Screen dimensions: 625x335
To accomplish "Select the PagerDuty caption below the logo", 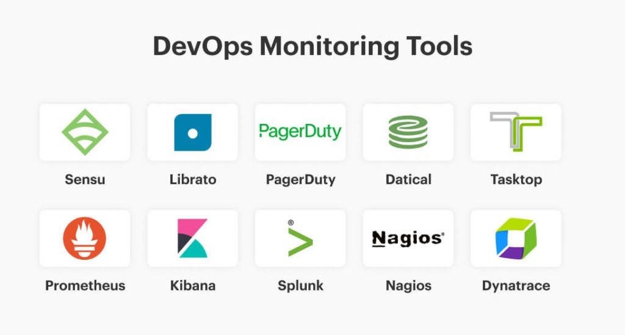I will [300, 179].
